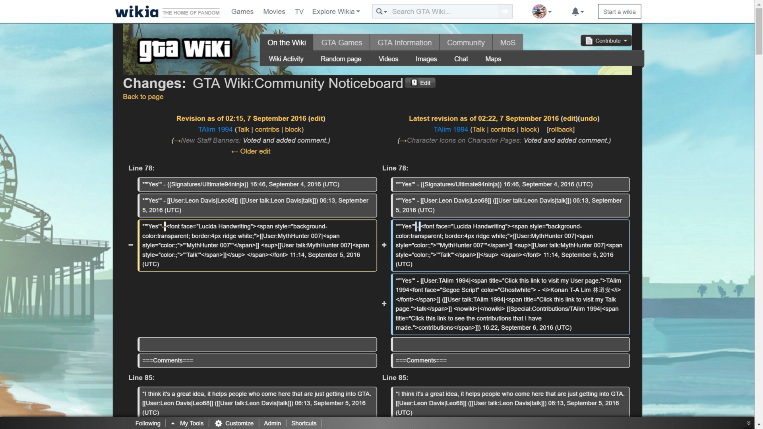Open the notifications bell
This screenshot has height=429, width=763.
[x=577, y=12]
